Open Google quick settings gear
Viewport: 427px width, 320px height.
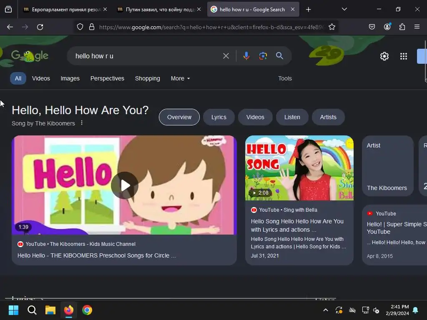point(384,56)
